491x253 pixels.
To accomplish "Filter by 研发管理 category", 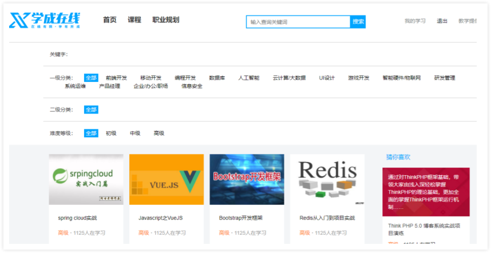I will 444,78.
